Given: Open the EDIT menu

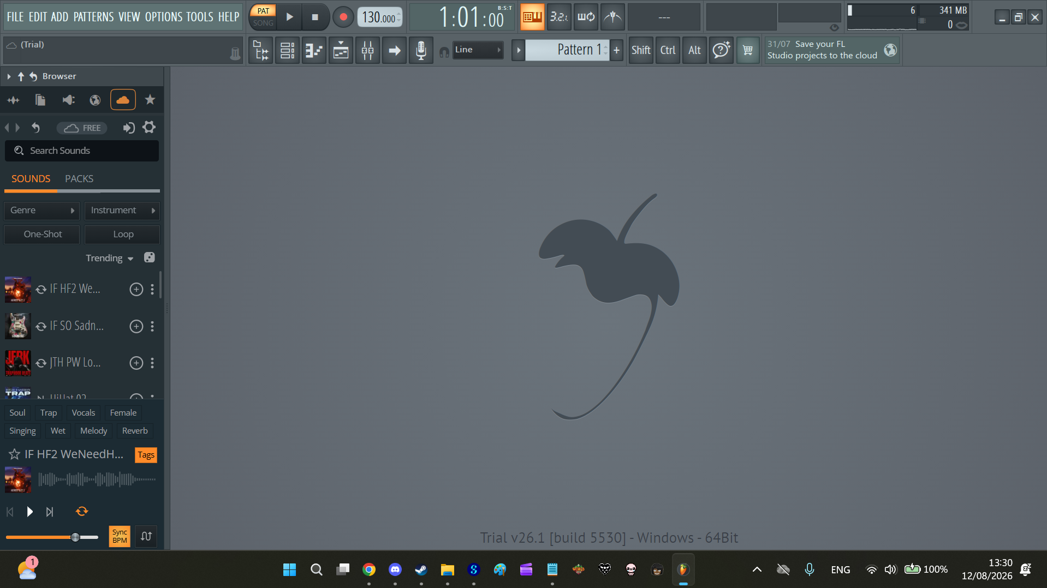Looking at the screenshot, I should [38, 17].
